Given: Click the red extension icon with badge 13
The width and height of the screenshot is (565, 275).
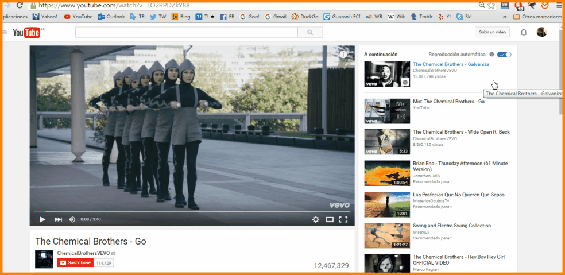Looking at the screenshot, I should point(518,5).
